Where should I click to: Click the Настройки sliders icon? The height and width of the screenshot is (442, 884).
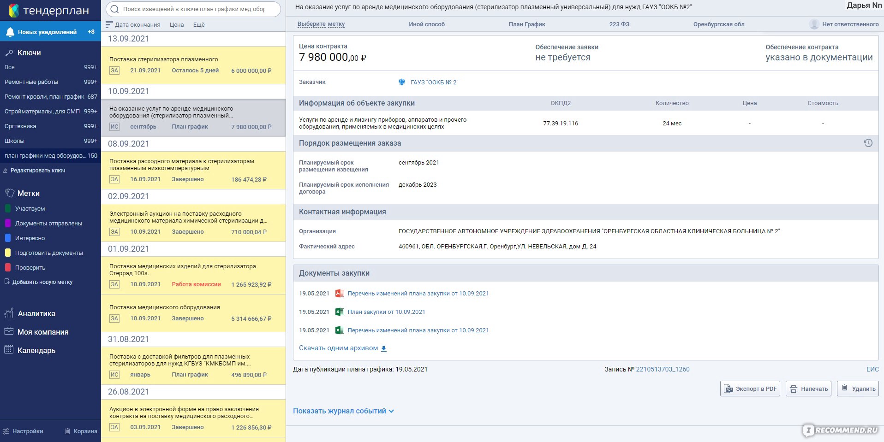click(x=6, y=431)
